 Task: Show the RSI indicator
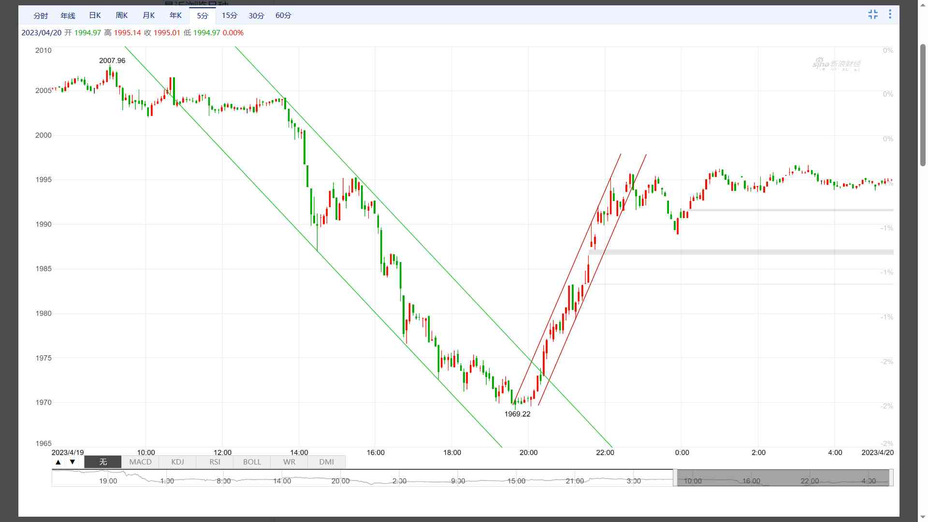pyautogui.click(x=215, y=462)
